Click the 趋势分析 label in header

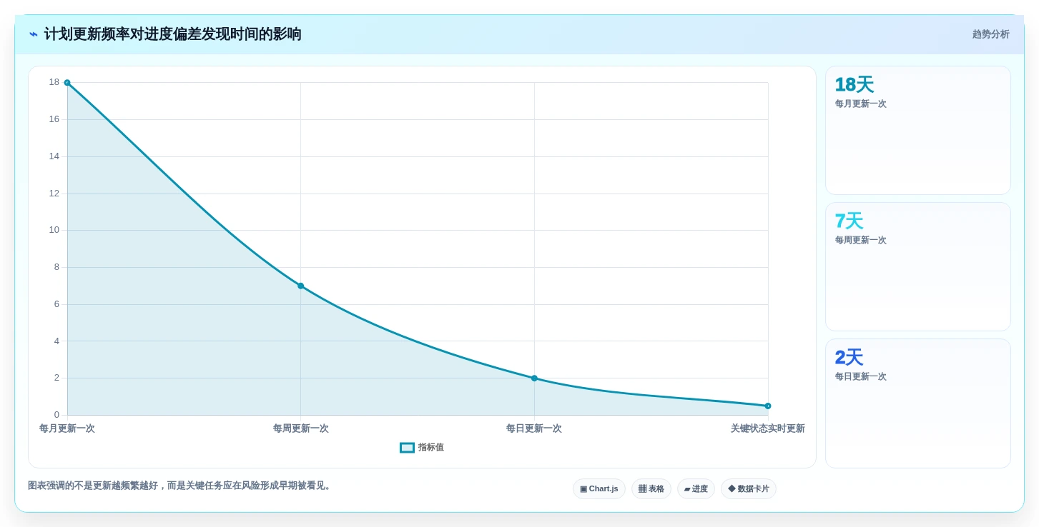pos(990,34)
